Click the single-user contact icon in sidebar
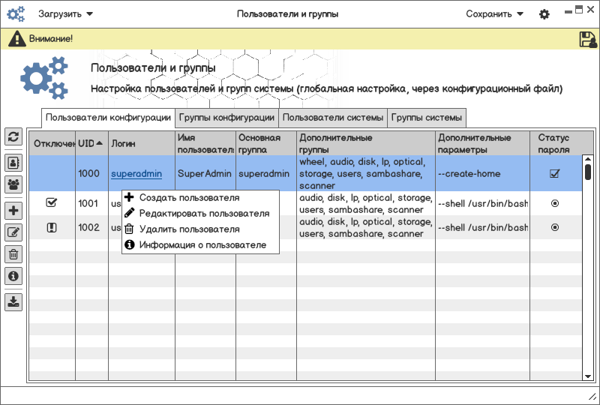This screenshot has width=600, height=405. point(13,163)
